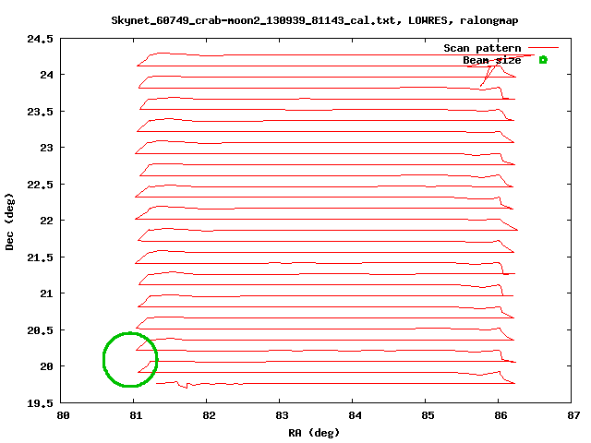Click the 83 tick label on RA axis
The height and width of the screenshot is (443, 591).
282,415
